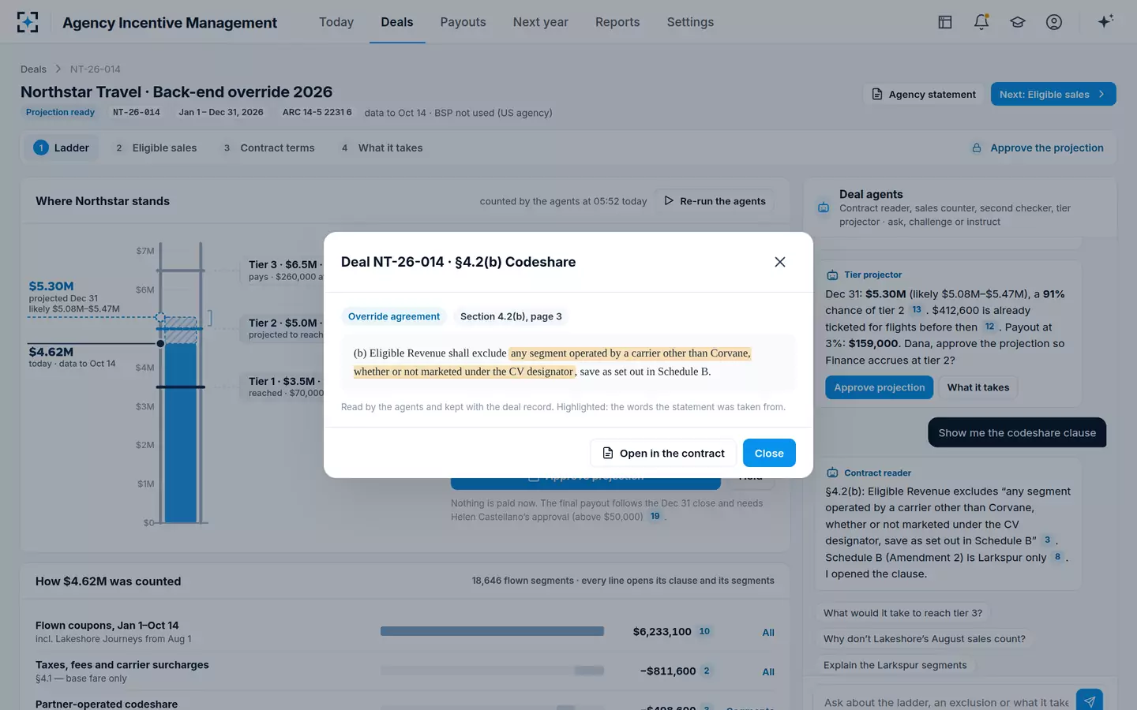This screenshot has height=710, width=1137.
Task: Click the Flown coupons progress bar
Action: pyautogui.click(x=492, y=631)
